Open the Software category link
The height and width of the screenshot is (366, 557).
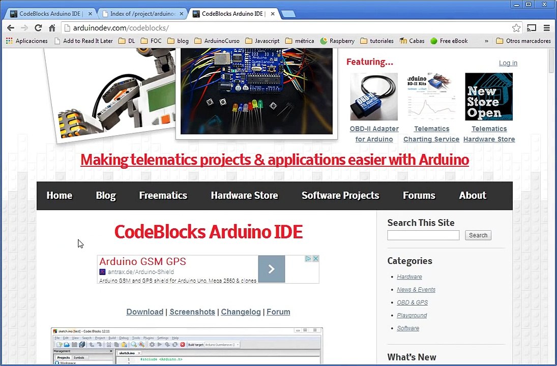click(408, 328)
